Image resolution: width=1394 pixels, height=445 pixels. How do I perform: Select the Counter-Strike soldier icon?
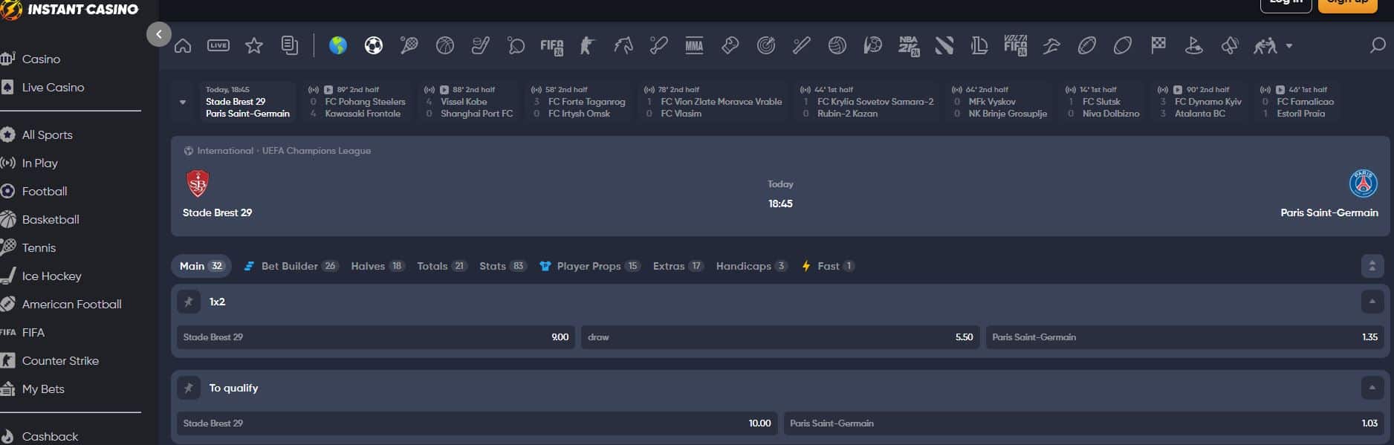tap(588, 46)
